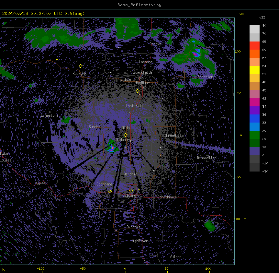
Task: Click the Innisfail city label
Action: point(134,106)
